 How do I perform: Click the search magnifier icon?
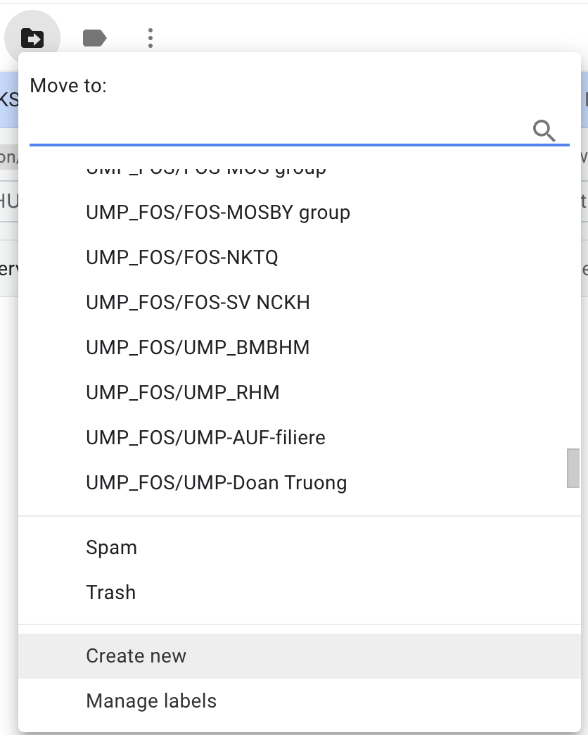544,130
